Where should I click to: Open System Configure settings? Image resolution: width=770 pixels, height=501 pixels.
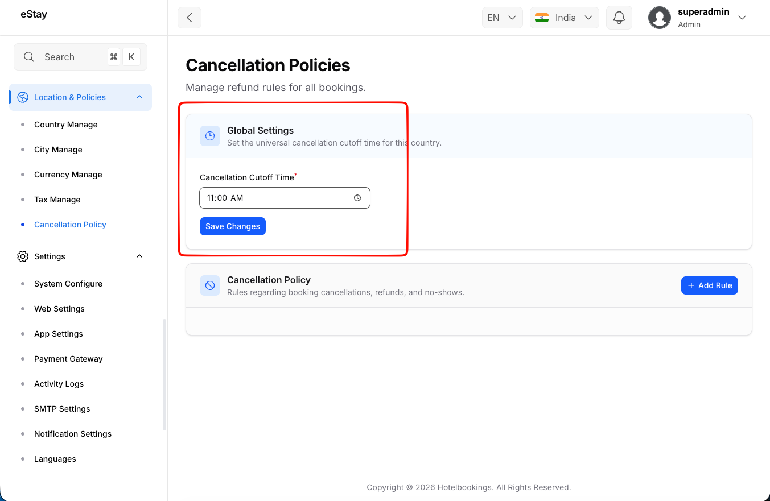(x=68, y=284)
